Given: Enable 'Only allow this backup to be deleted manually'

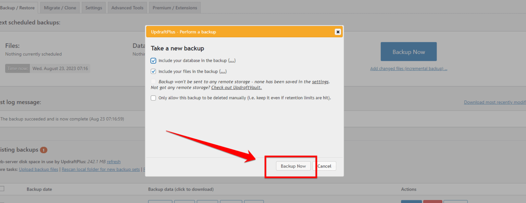Looking at the screenshot, I should tap(153, 98).
